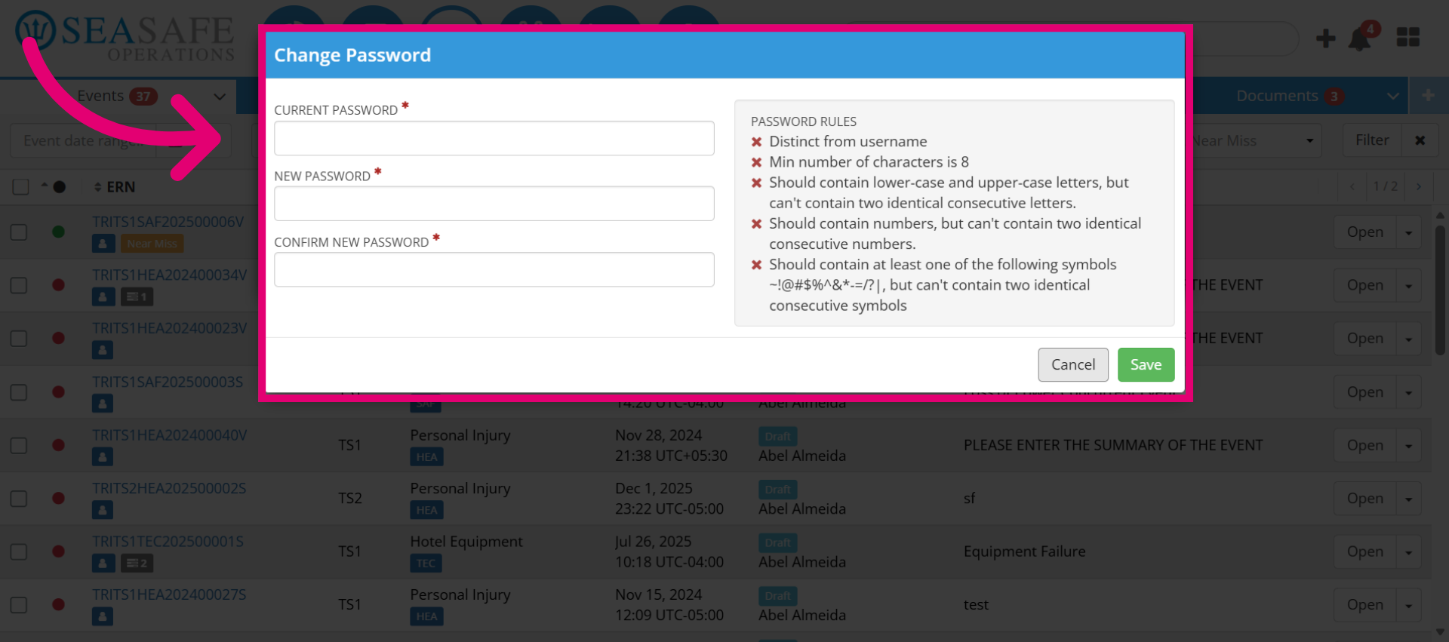Image resolution: width=1449 pixels, height=642 pixels.
Task: Click the Current Password input field
Action: (494, 138)
